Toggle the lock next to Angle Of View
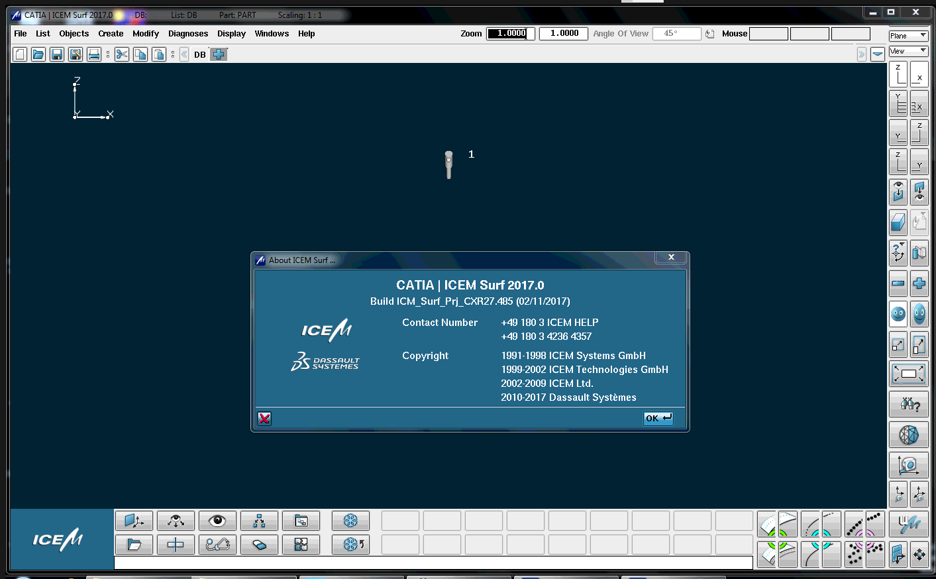This screenshot has height=579, width=936. point(710,34)
